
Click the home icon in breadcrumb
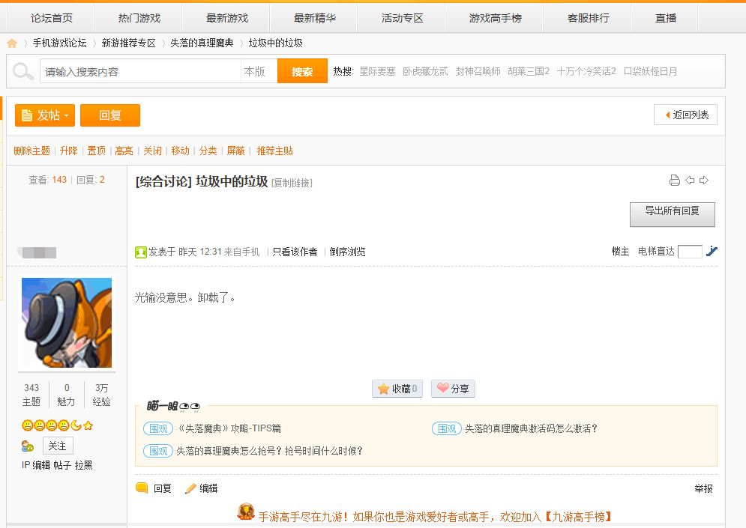tap(12, 43)
